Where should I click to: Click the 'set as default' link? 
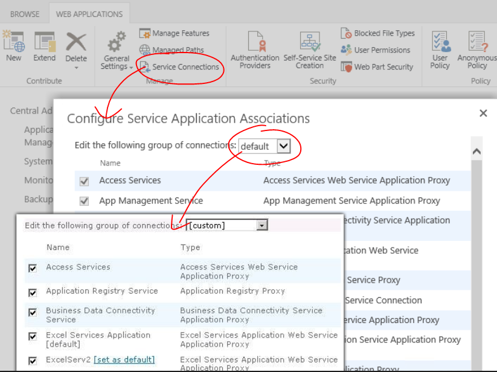(x=124, y=359)
